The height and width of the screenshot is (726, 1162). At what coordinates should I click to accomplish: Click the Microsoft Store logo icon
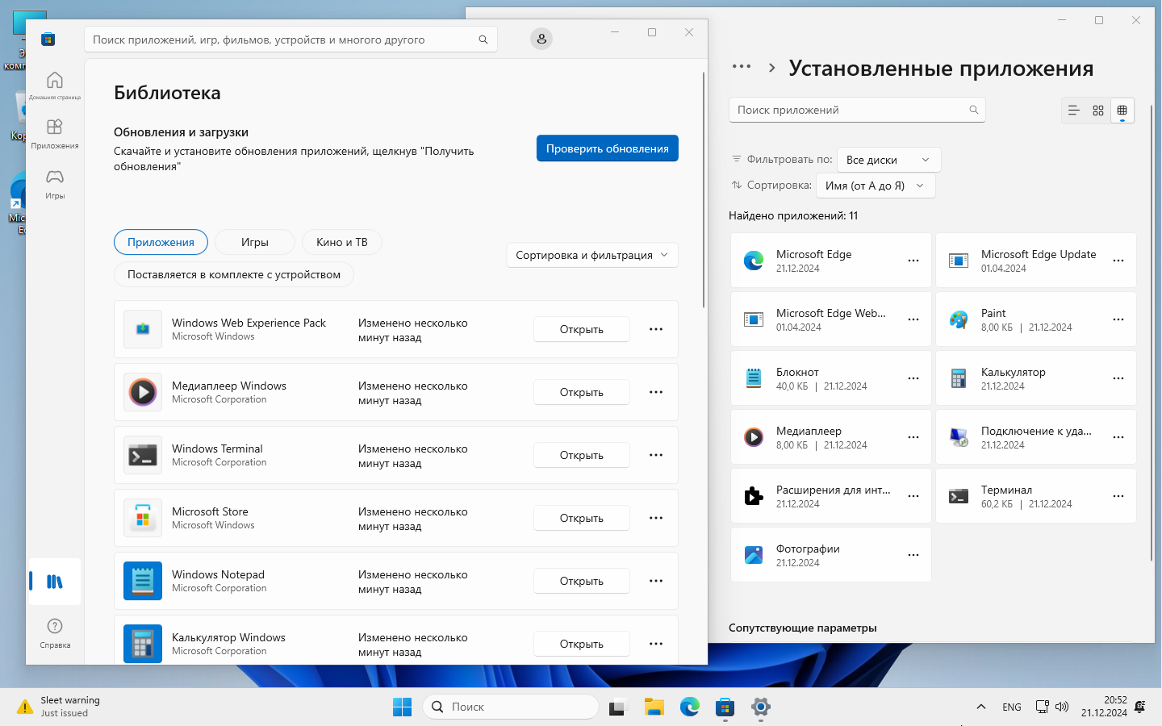coord(48,39)
